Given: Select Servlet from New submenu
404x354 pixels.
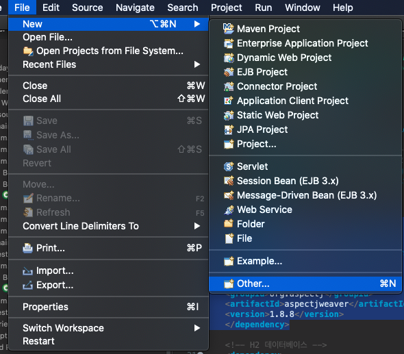Looking at the screenshot, I should tap(305, 166).
